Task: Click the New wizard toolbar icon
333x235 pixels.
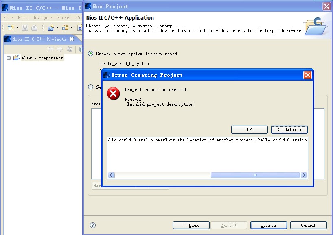Action: (x=11, y=28)
